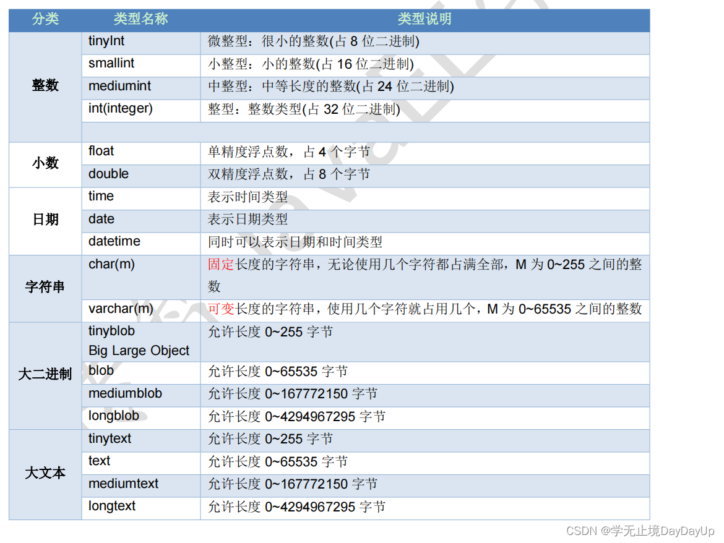Select the text type name cell
This screenshot has width=724, height=543.
point(141,463)
